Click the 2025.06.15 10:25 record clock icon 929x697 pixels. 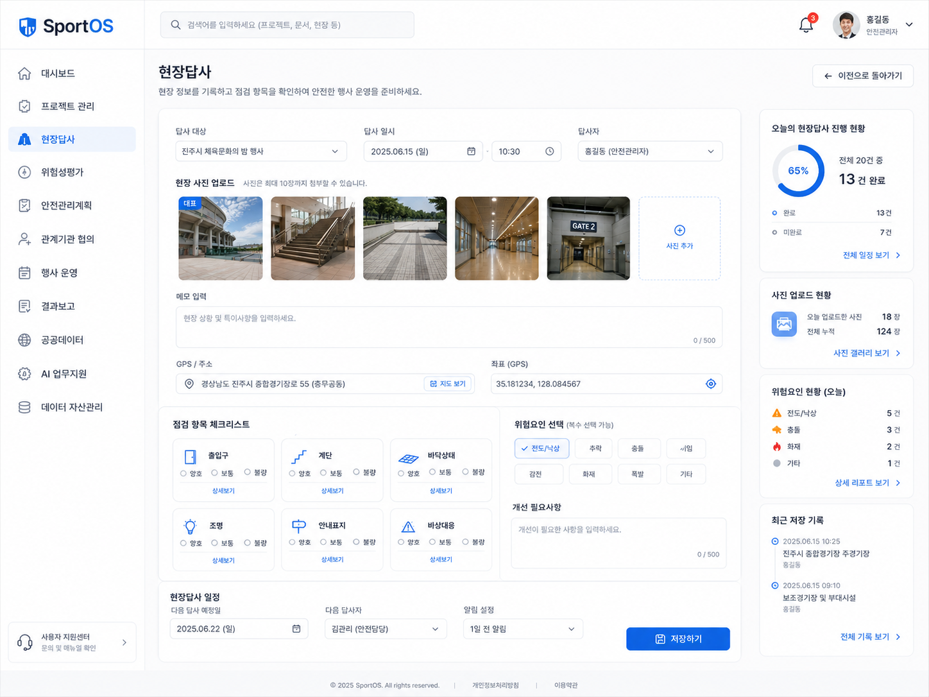pyautogui.click(x=775, y=542)
